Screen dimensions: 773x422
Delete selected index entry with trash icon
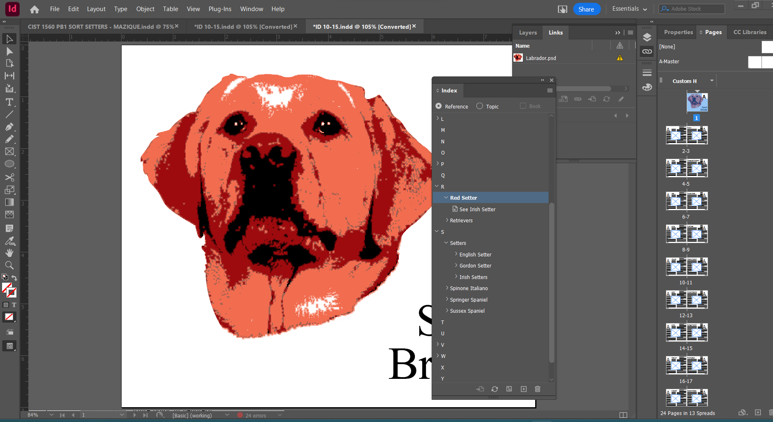coord(537,389)
